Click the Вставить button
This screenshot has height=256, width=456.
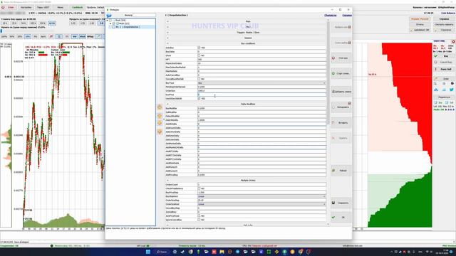pos(341,123)
